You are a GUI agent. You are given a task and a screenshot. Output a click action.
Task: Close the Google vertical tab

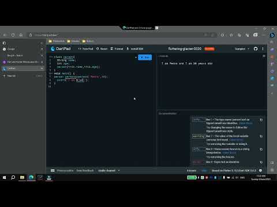click(x=42, y=49)
